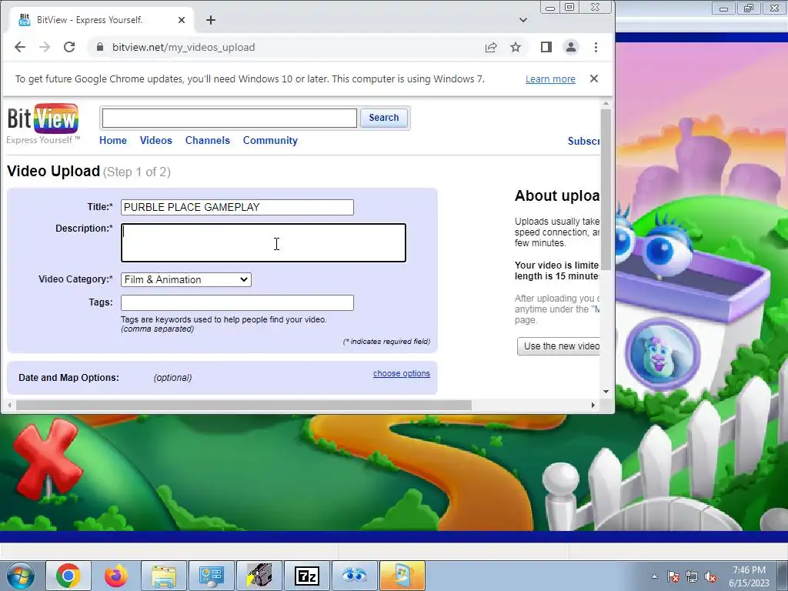The height and width of the screenshot is (591, 788).
Task: Bookmark this page with the star icon
Action: pyautogui.click(x=516, y=47)
